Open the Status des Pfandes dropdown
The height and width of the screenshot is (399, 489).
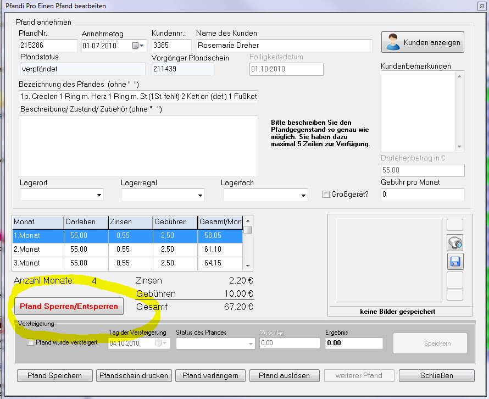251,343
